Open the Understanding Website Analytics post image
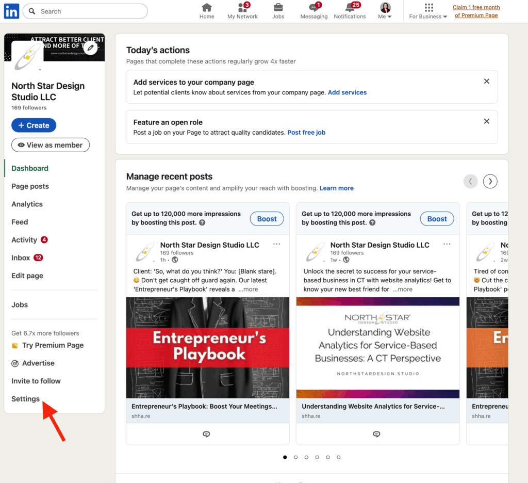The image size is (528, 483). [378, 347]
